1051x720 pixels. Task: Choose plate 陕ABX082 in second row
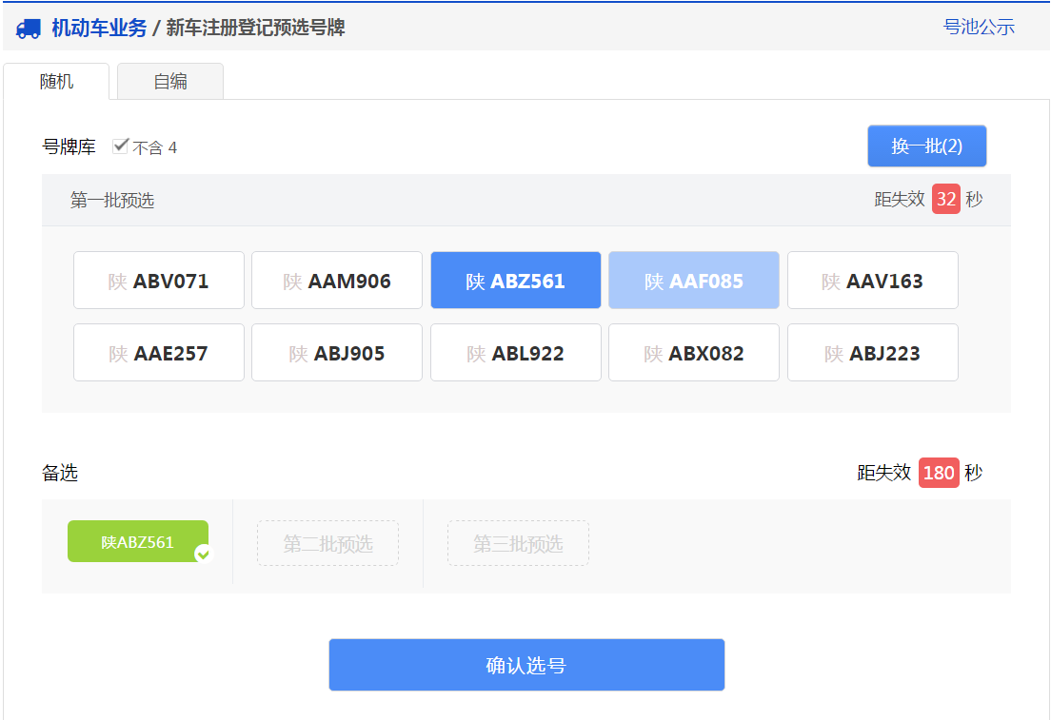coord(693,352)
